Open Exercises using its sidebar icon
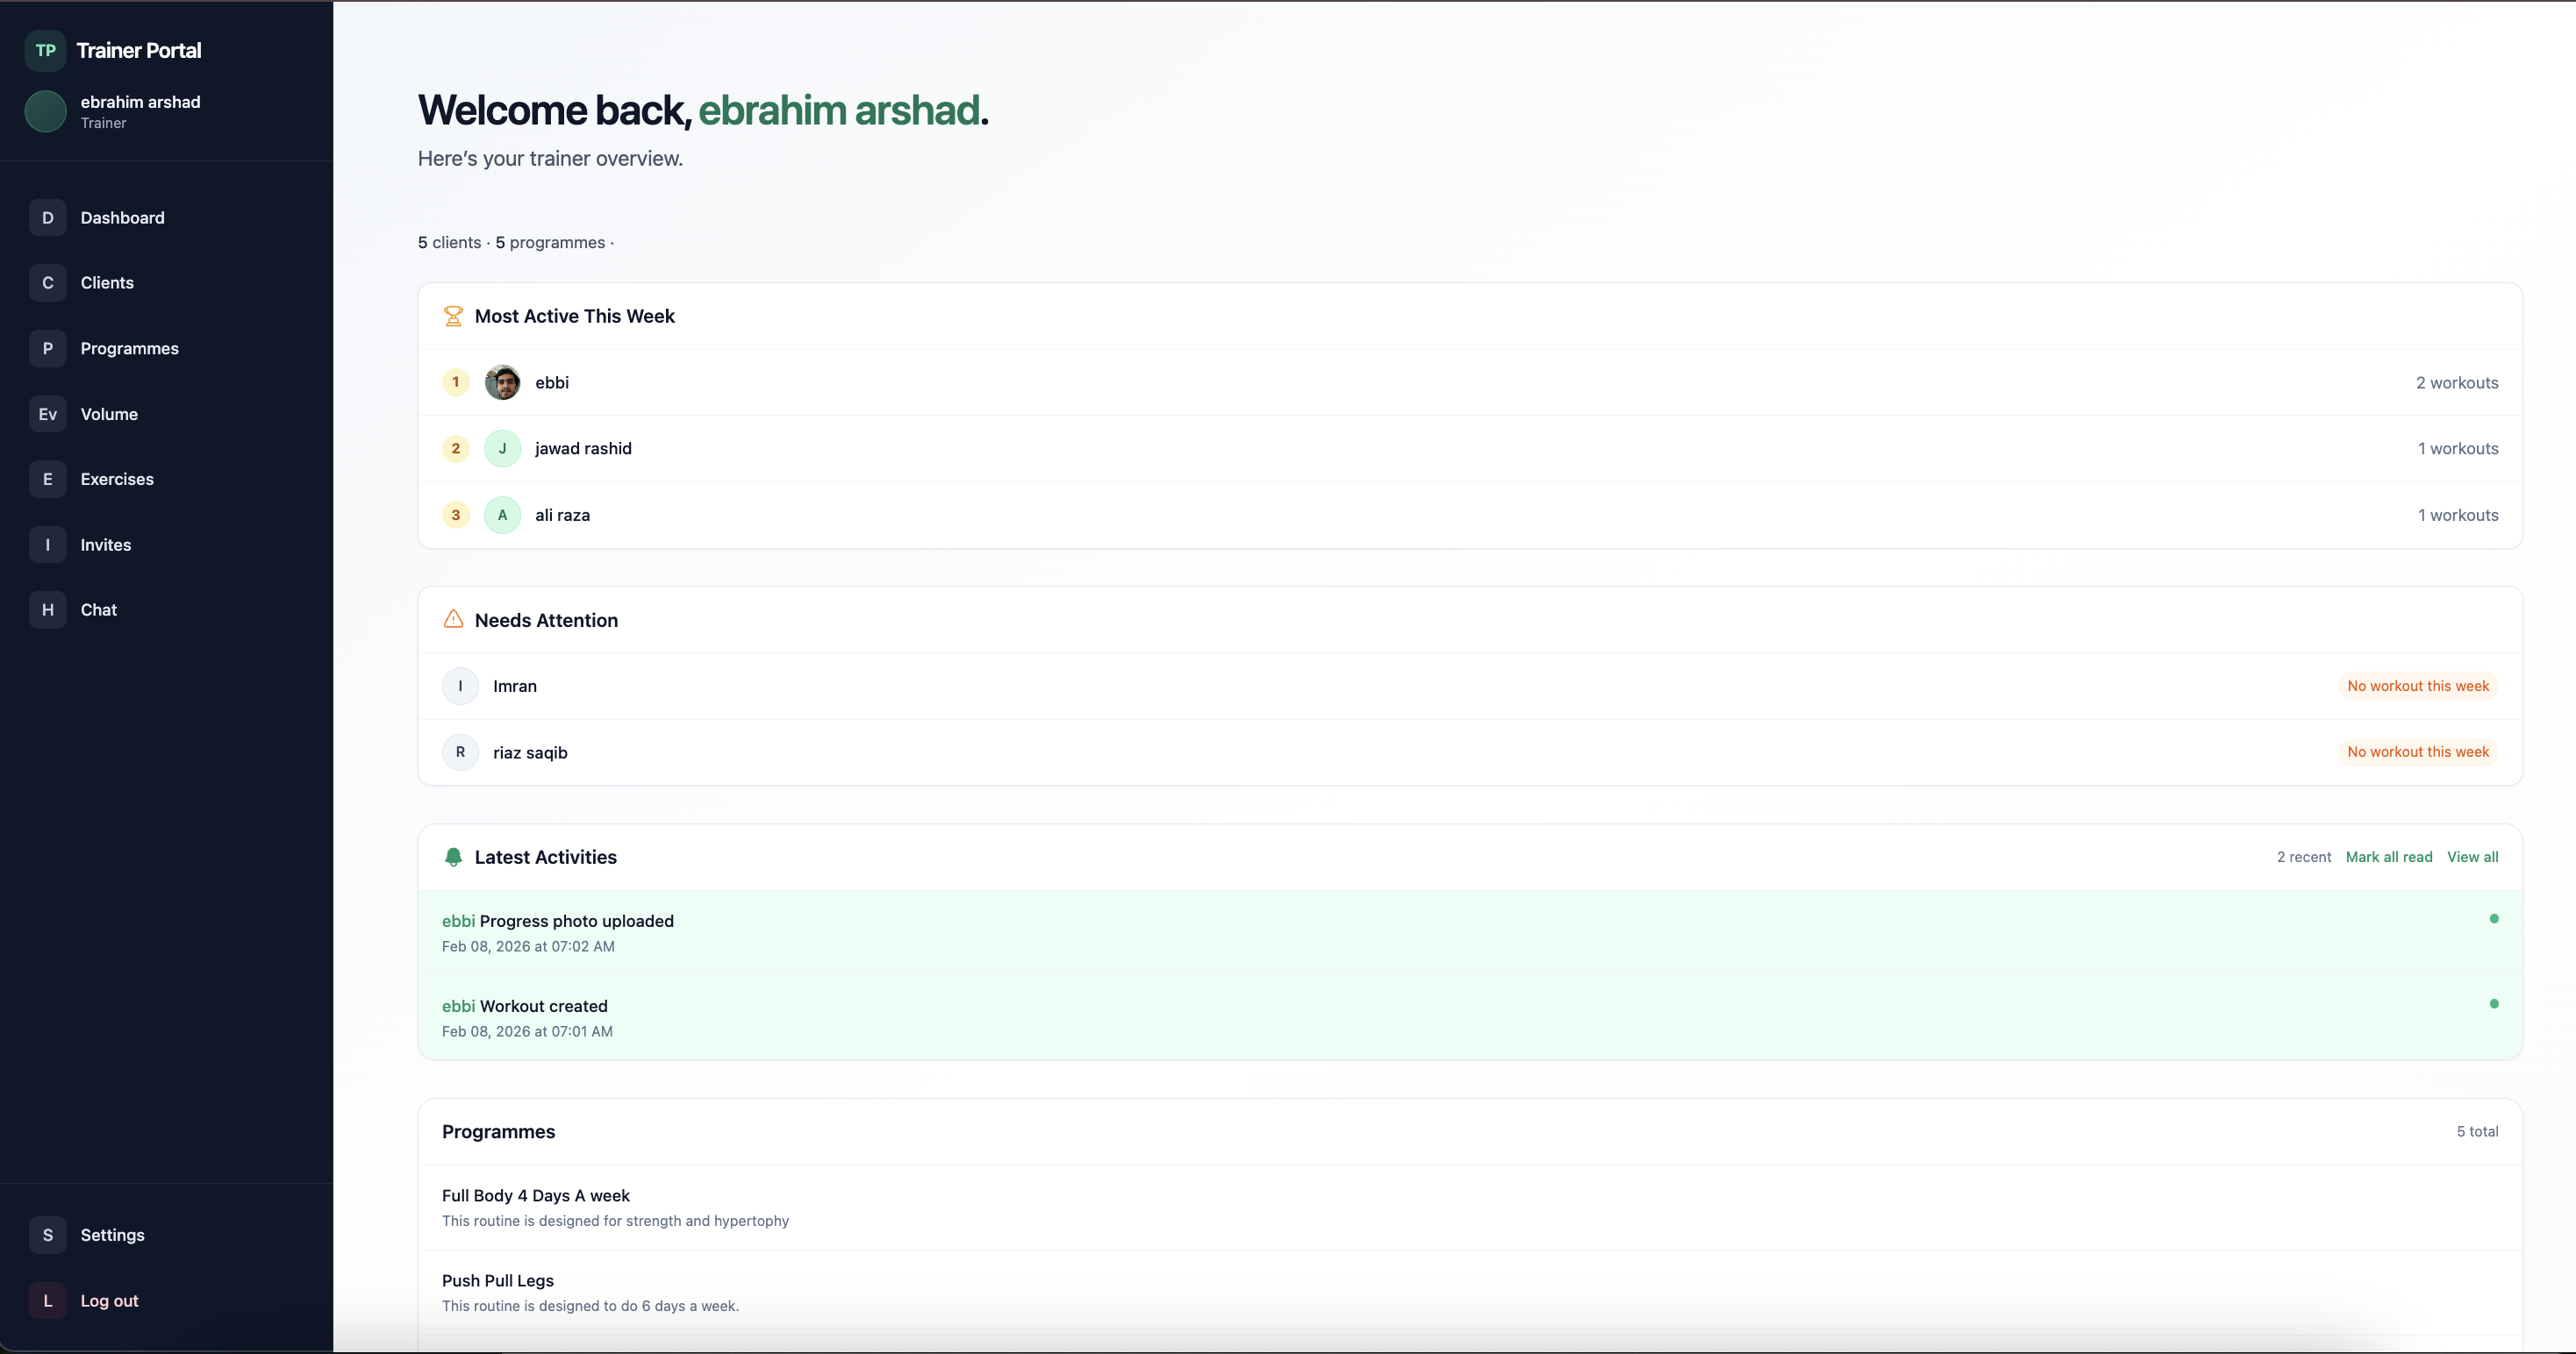The image size is (2576, 1354). [x=47, y=479]
